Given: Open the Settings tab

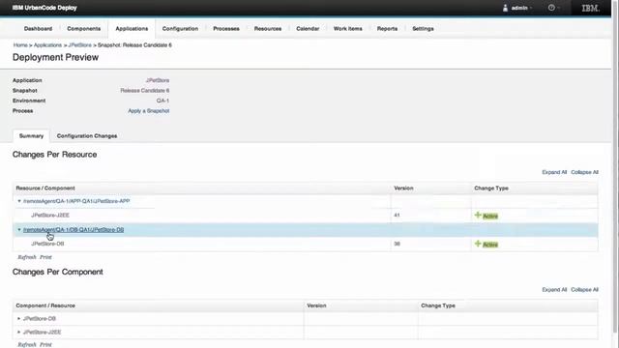Looking at the screenshot, I should [x=423, y=29].
